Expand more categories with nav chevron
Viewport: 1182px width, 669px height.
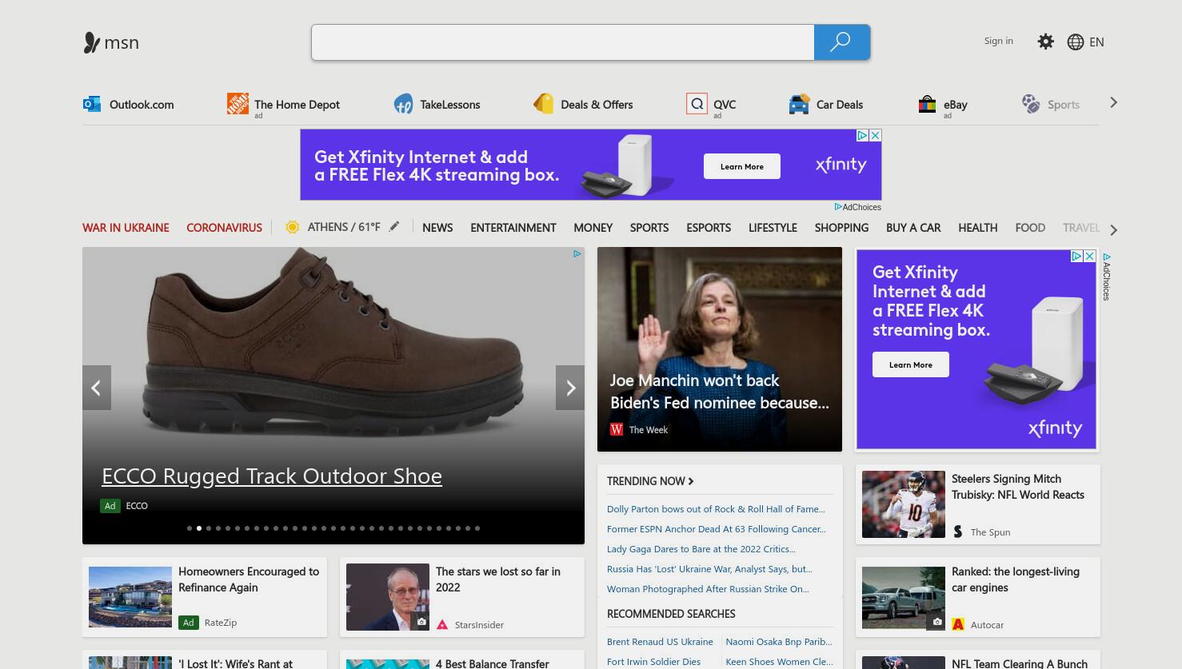click(1113, 229)
